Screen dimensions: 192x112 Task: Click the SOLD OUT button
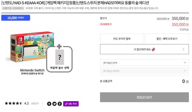point(144,97)
